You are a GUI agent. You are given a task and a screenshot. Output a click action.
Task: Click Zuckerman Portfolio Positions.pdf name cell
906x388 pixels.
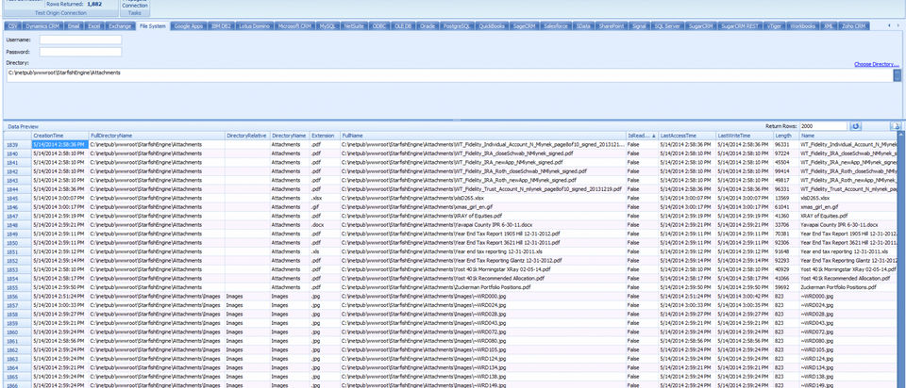(x=847, y=287)
